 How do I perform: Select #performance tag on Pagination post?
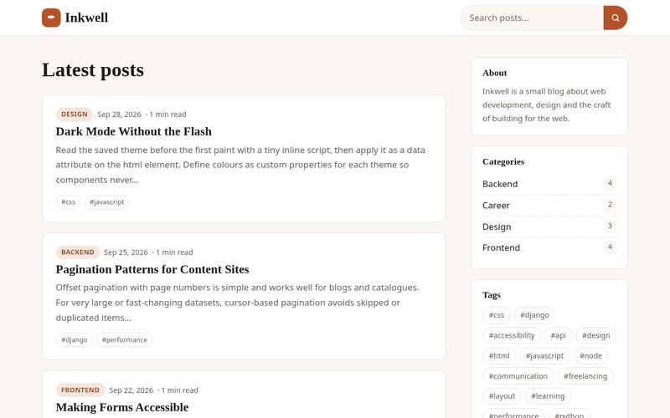click(125, 340)
